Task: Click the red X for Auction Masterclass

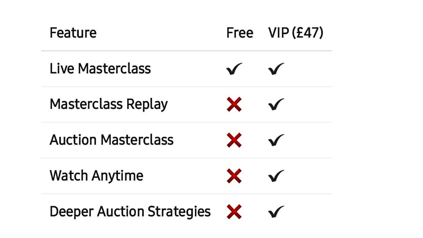Action: tap(234, 140)
